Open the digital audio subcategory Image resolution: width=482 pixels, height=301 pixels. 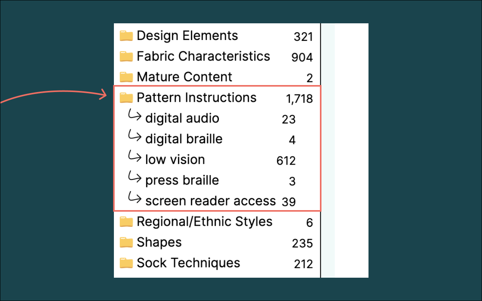[x=182, y=118]
